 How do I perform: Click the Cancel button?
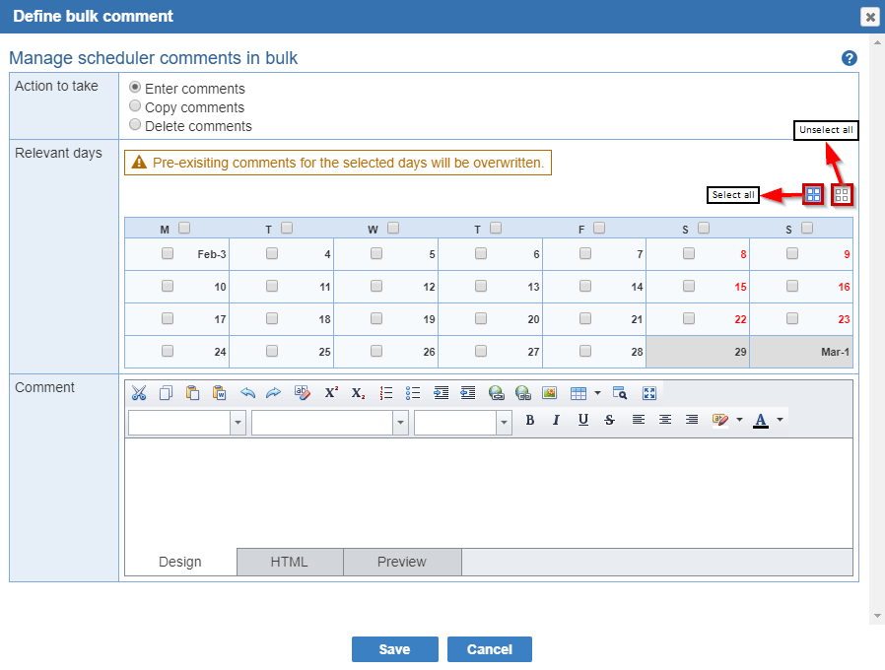pos(490,649)
